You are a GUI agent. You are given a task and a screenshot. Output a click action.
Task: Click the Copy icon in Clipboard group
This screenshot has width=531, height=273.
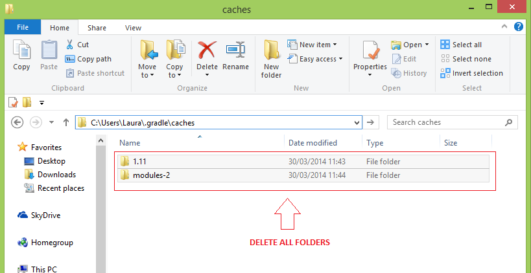(x=21, y=52)
